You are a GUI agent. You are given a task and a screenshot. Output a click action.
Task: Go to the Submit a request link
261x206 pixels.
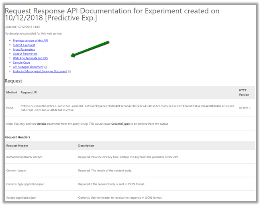click(24, 45)
